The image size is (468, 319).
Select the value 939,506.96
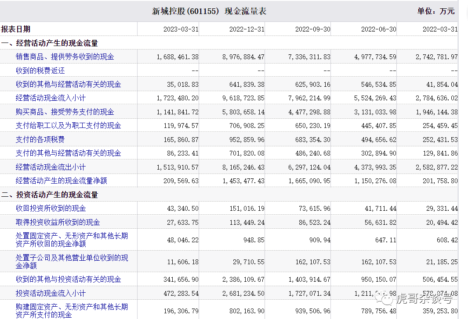pyautogui.click(x=313, y=311)
